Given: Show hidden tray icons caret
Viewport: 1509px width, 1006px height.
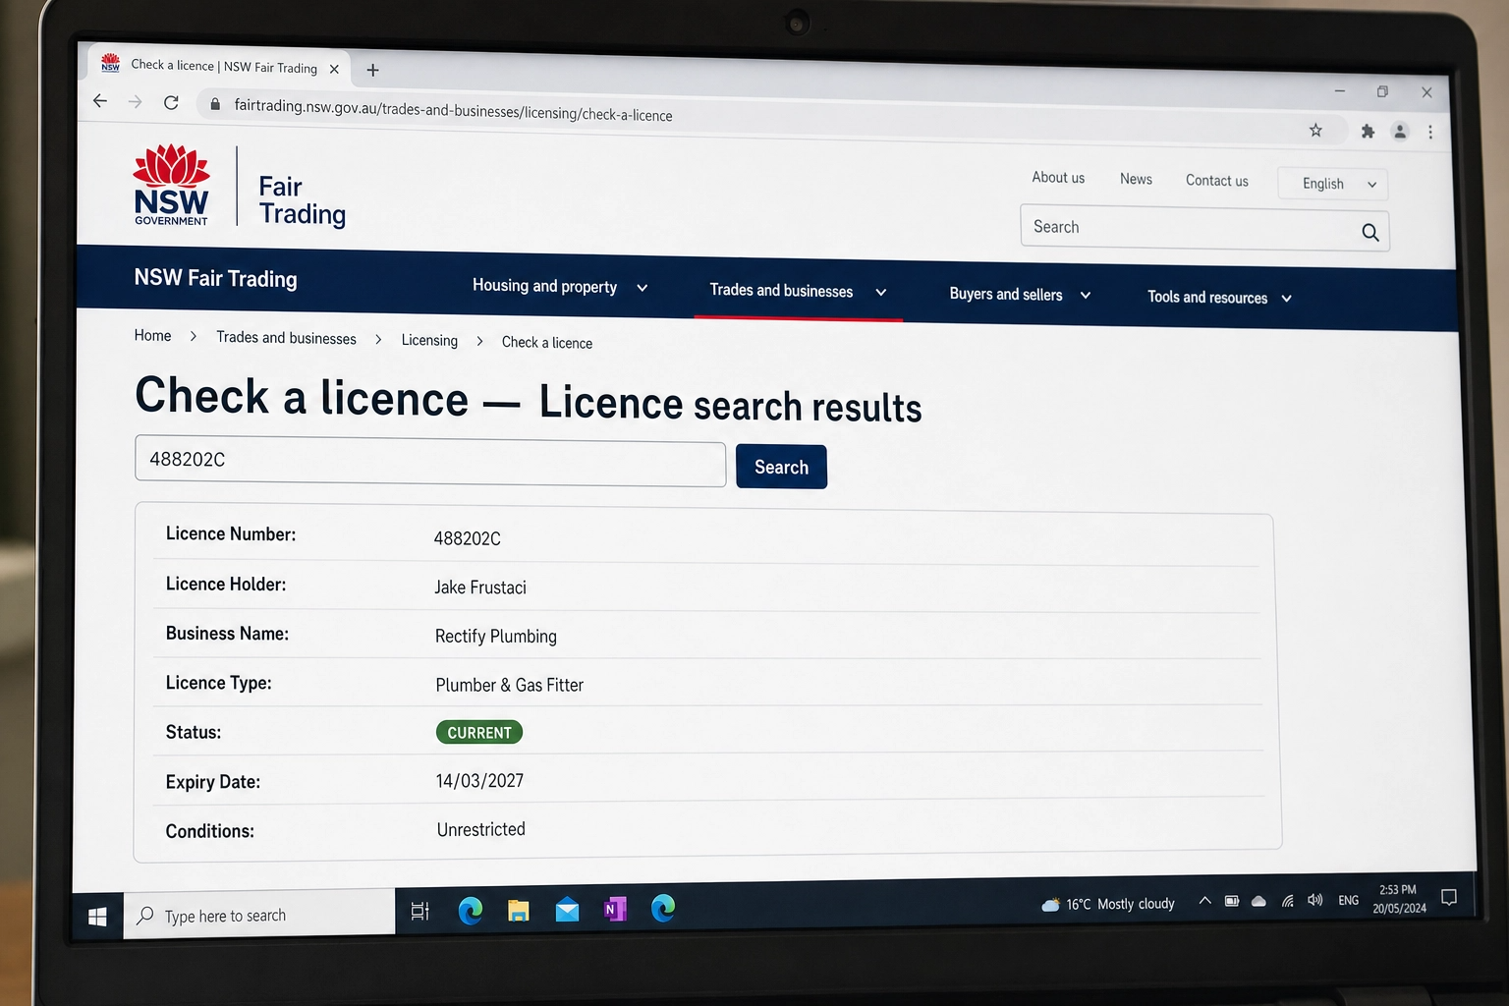Looking at the screenshot, I should tap(1204, 900).
